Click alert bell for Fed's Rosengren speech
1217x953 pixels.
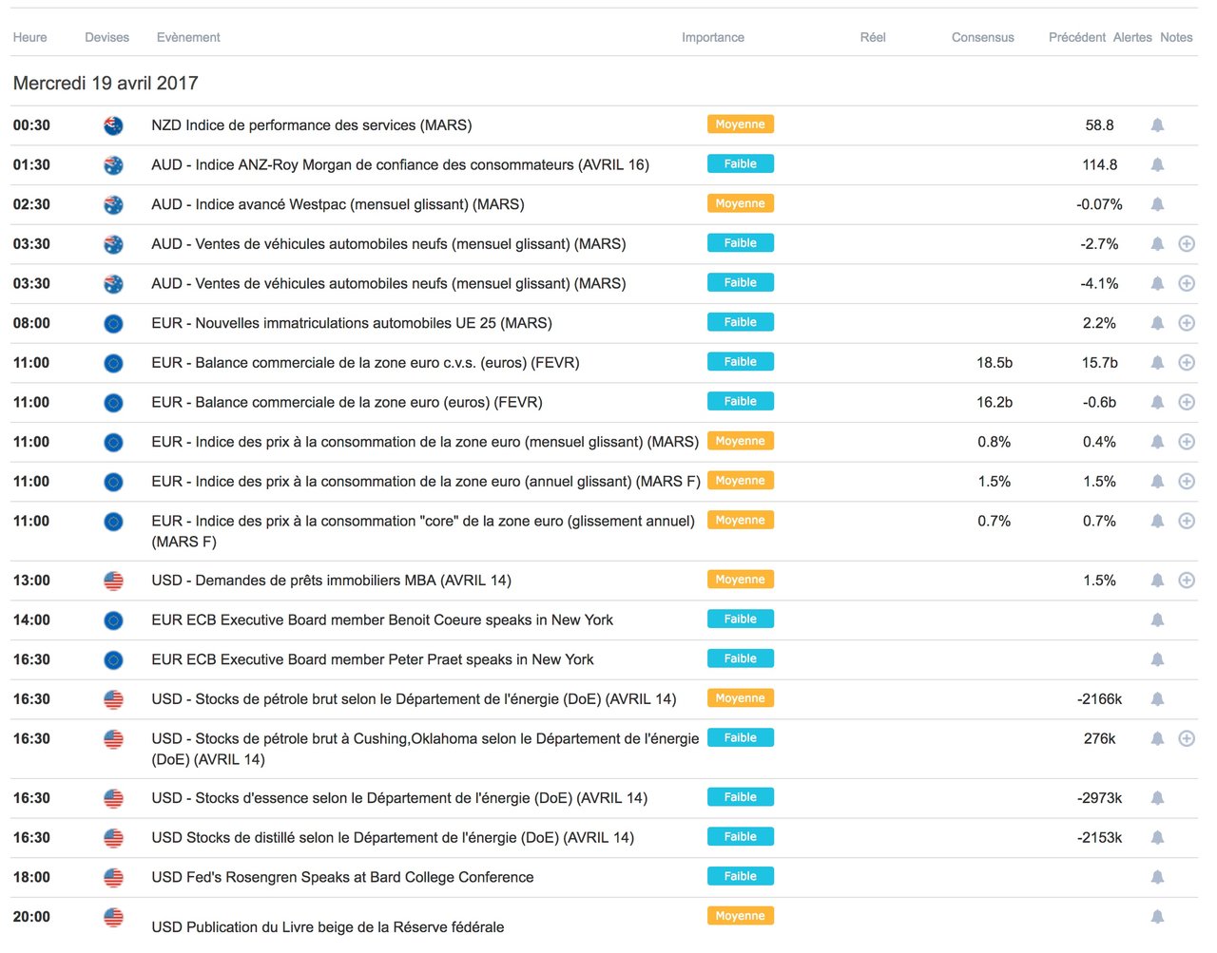1157,877
